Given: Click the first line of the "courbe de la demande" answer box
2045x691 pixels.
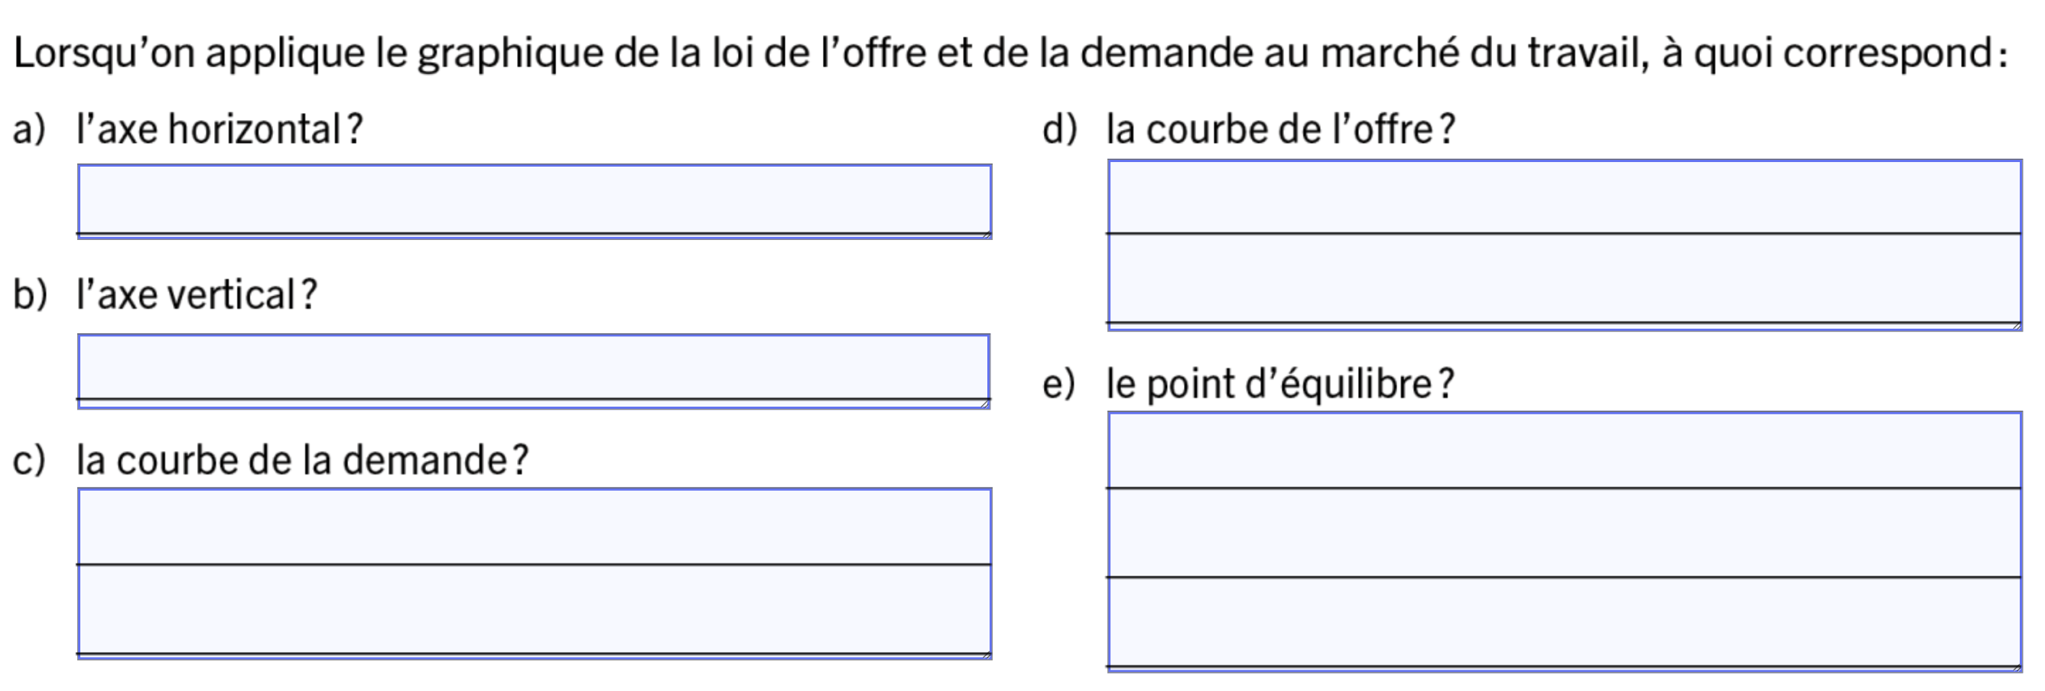Looking at the screenshot, I should pyautogui.click(x=534, y=527).
